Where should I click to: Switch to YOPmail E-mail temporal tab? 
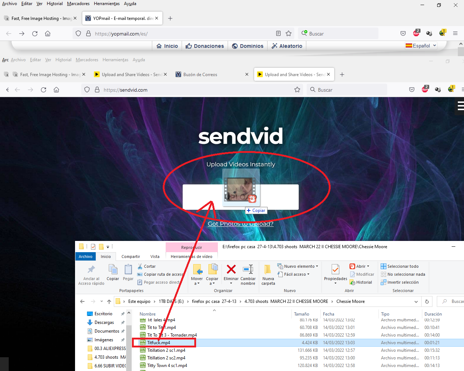pyautogui.click(x=122, y=18)
